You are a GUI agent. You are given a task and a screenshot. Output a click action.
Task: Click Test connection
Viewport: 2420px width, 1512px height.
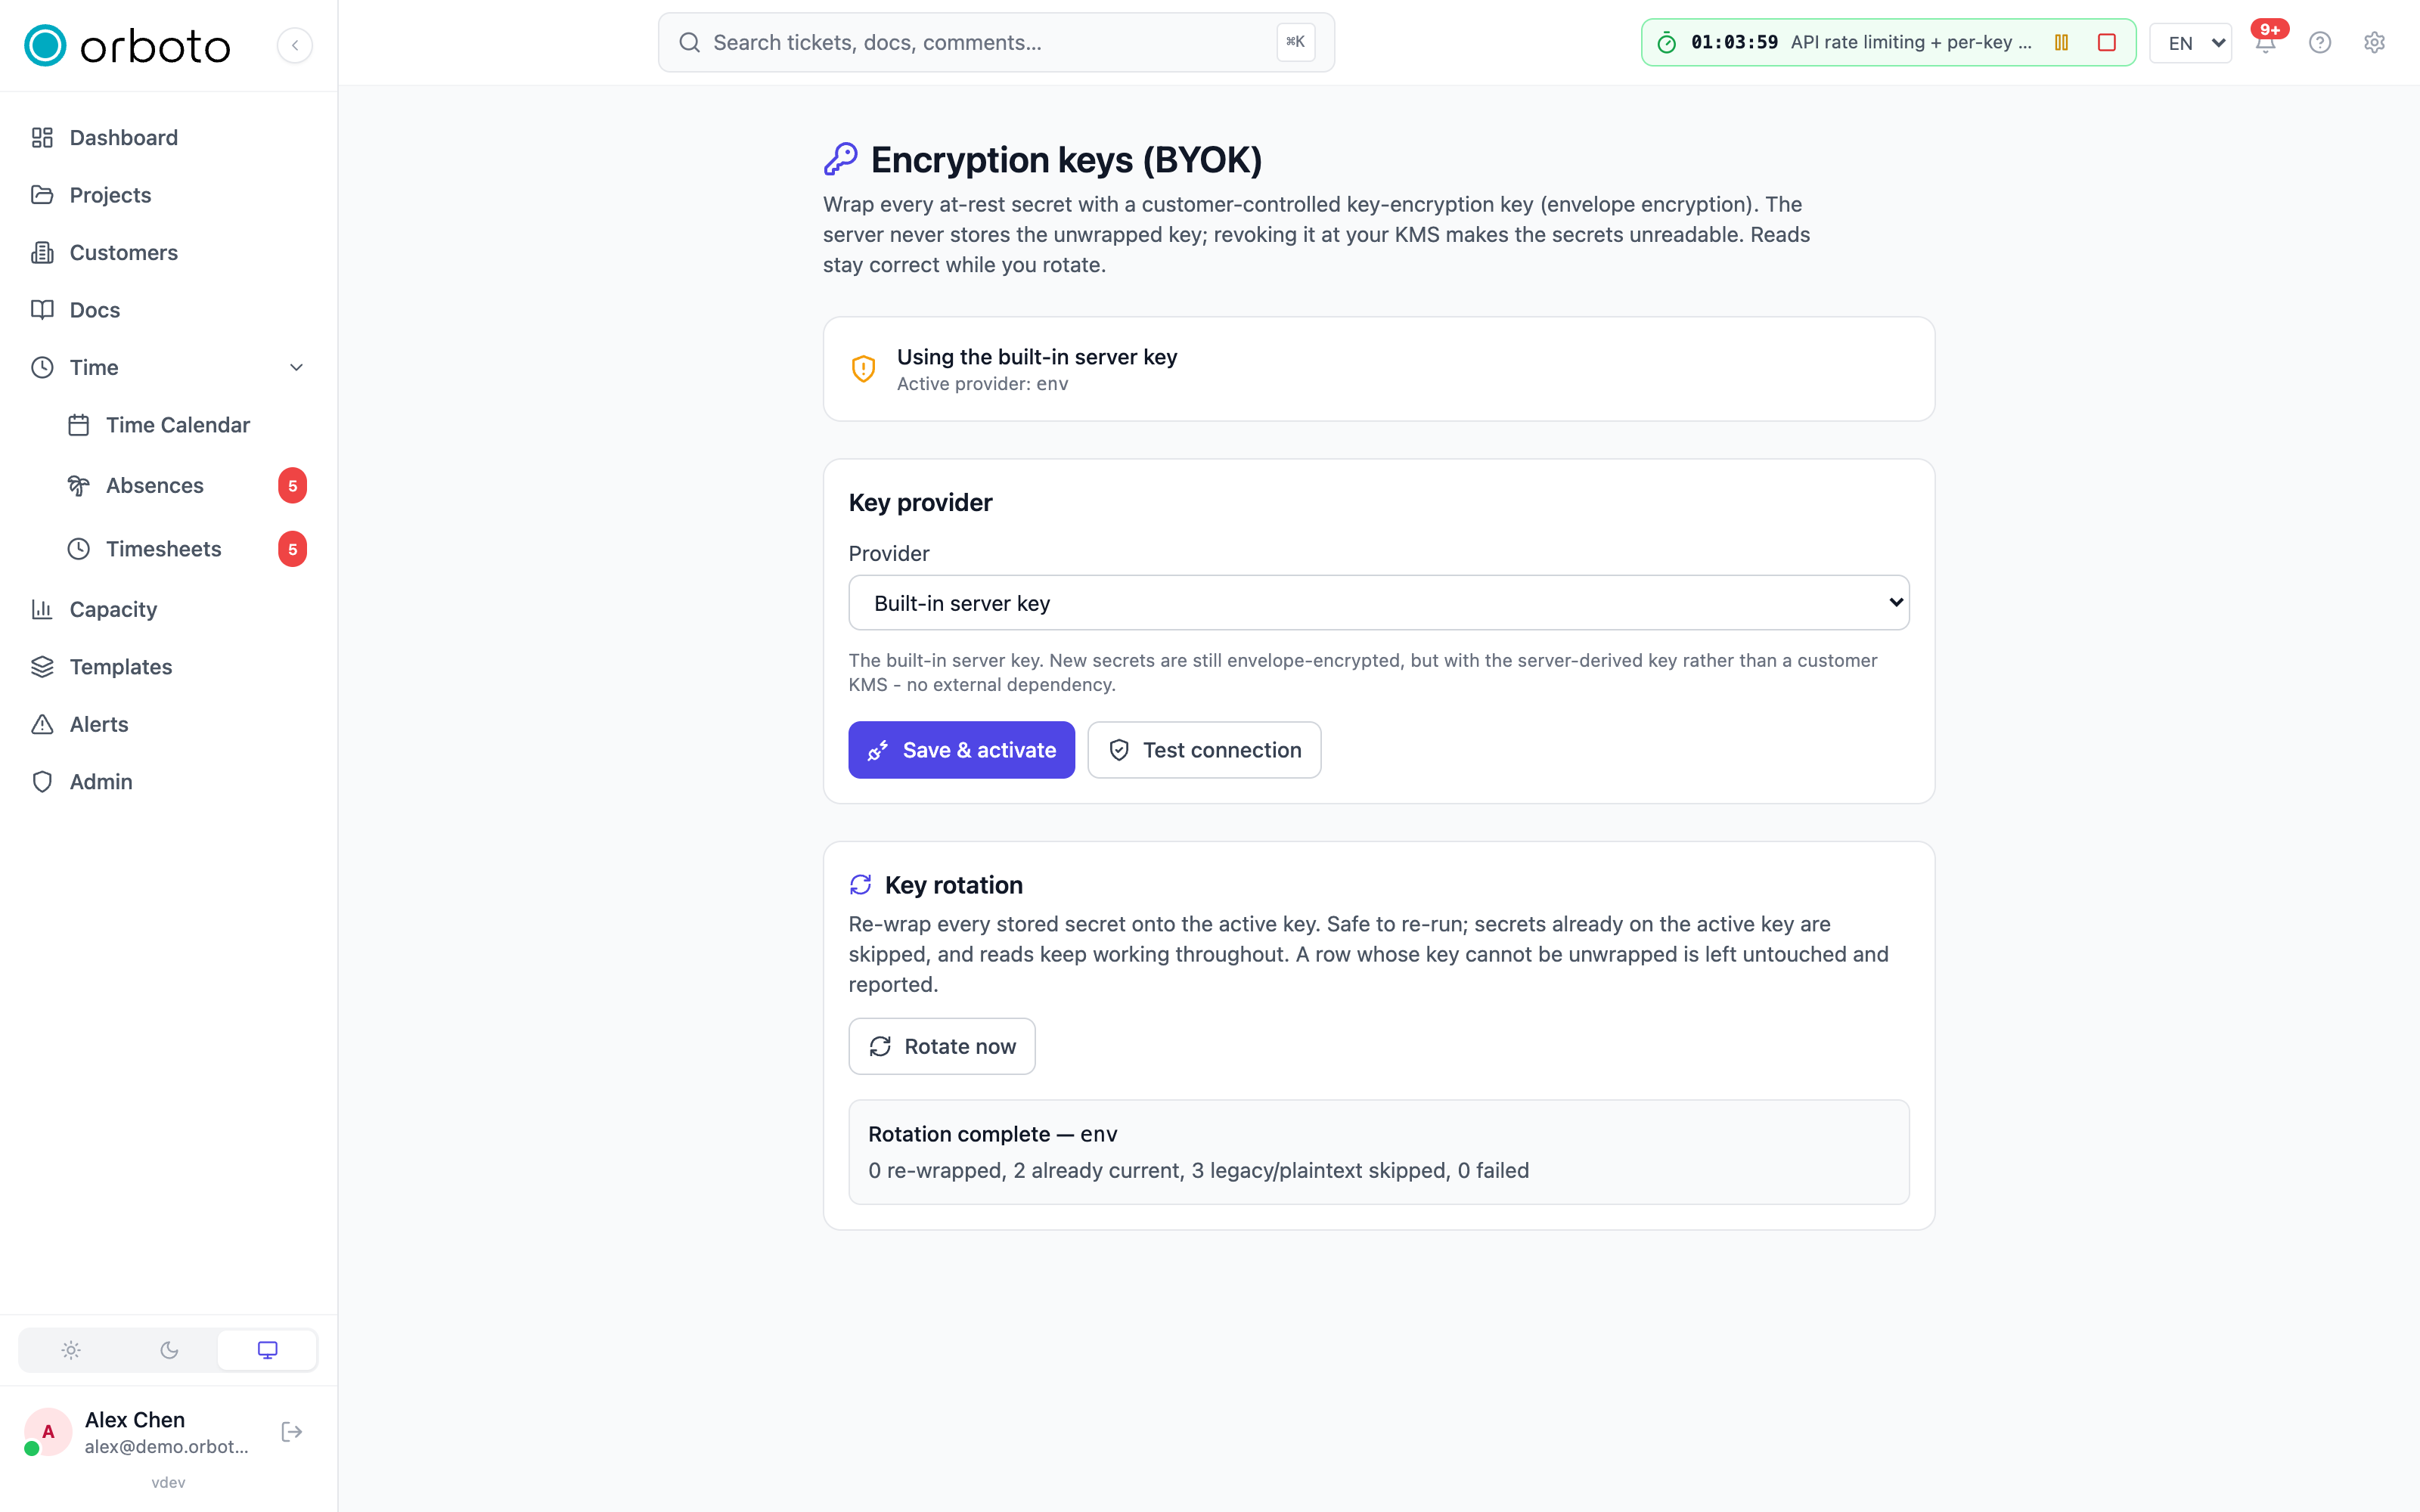[x=1204, y=750]
